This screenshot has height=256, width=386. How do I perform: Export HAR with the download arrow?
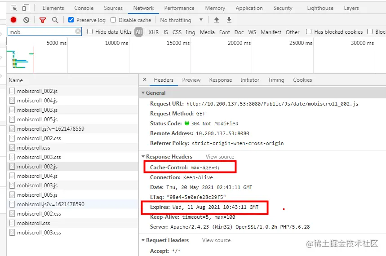229,20
